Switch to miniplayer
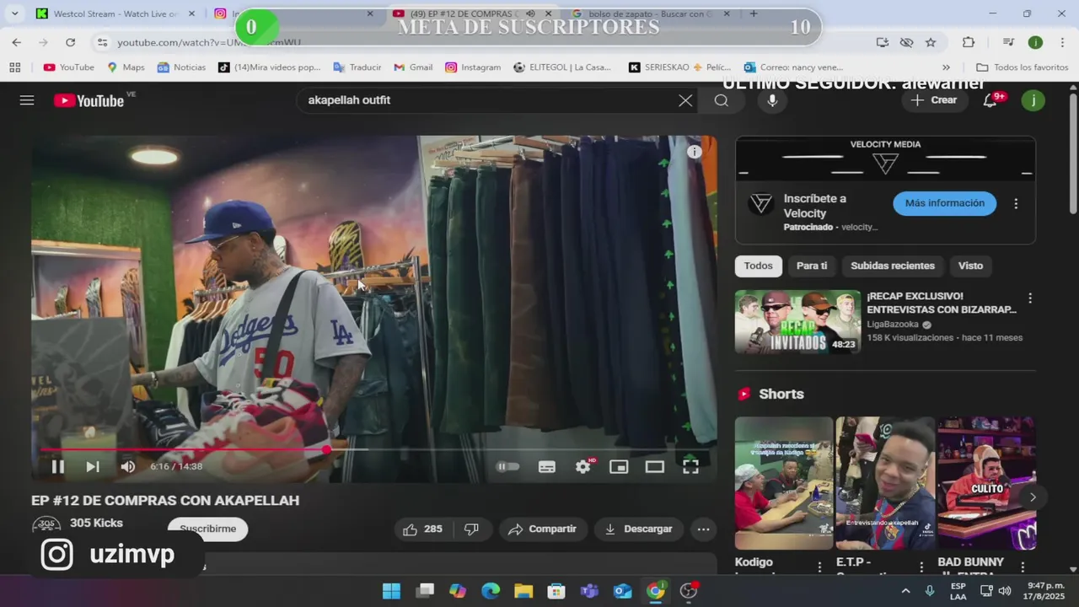The image size is (1079, 607). coord(619,467)
